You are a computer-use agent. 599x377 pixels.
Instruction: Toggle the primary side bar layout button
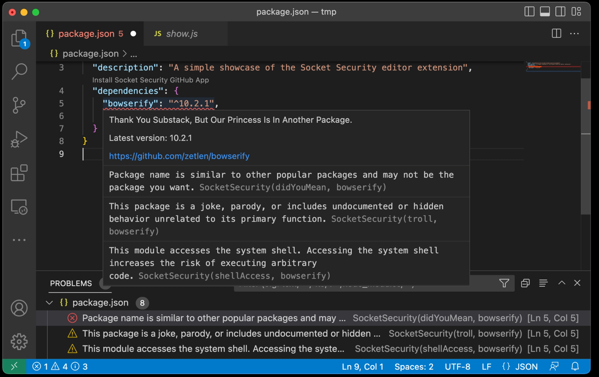[529, 12]
